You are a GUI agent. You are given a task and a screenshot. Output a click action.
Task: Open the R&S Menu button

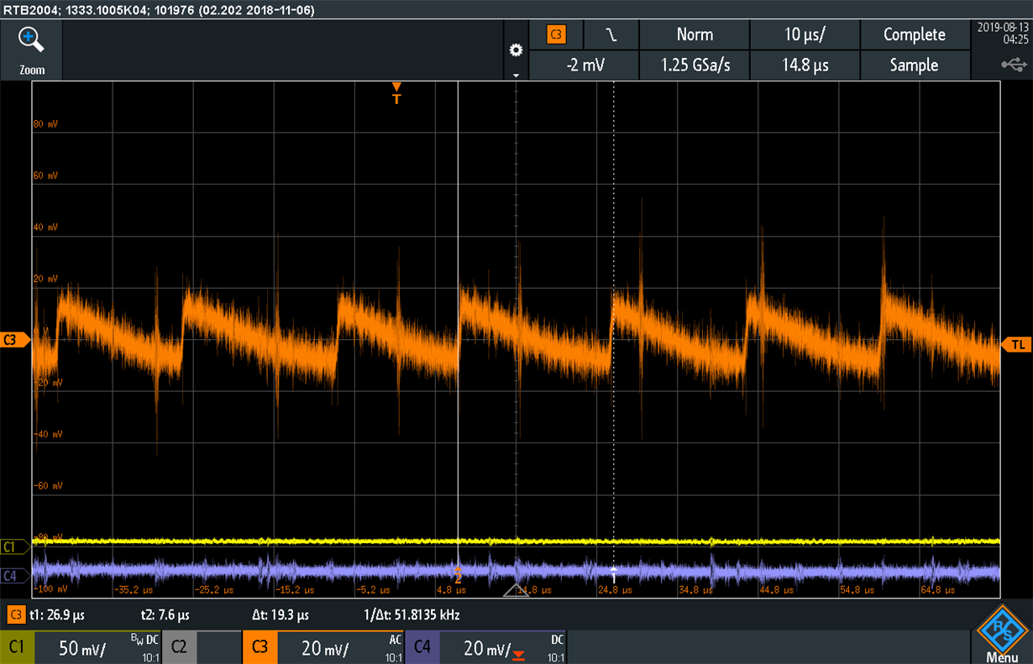[x=1002, y=634]
